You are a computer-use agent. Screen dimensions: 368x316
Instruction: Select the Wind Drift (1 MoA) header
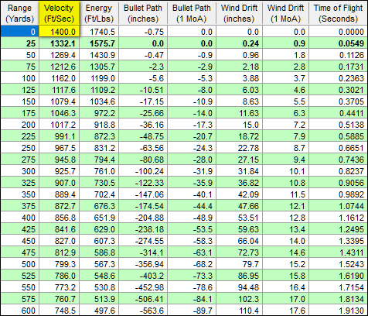coord(285,13)
